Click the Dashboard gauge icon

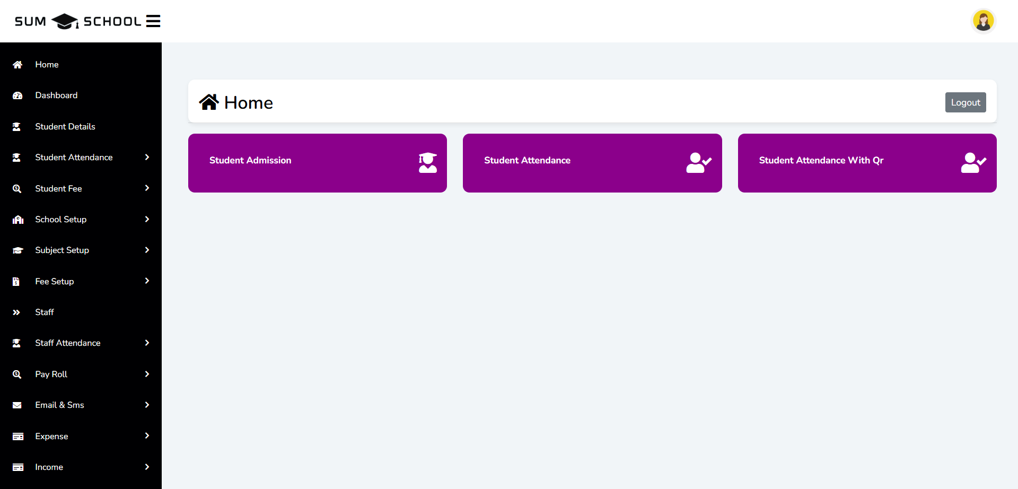pyautogui.click(x=17, y=95)
